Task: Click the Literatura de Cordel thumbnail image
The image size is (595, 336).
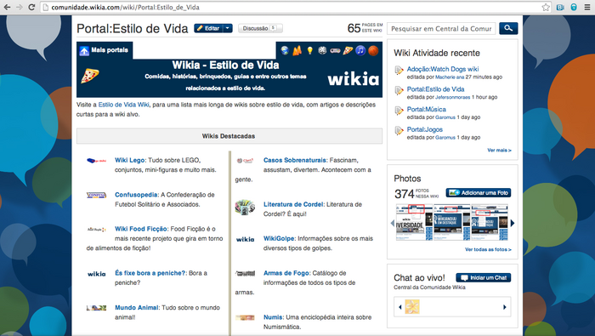Action: [245, 208]
